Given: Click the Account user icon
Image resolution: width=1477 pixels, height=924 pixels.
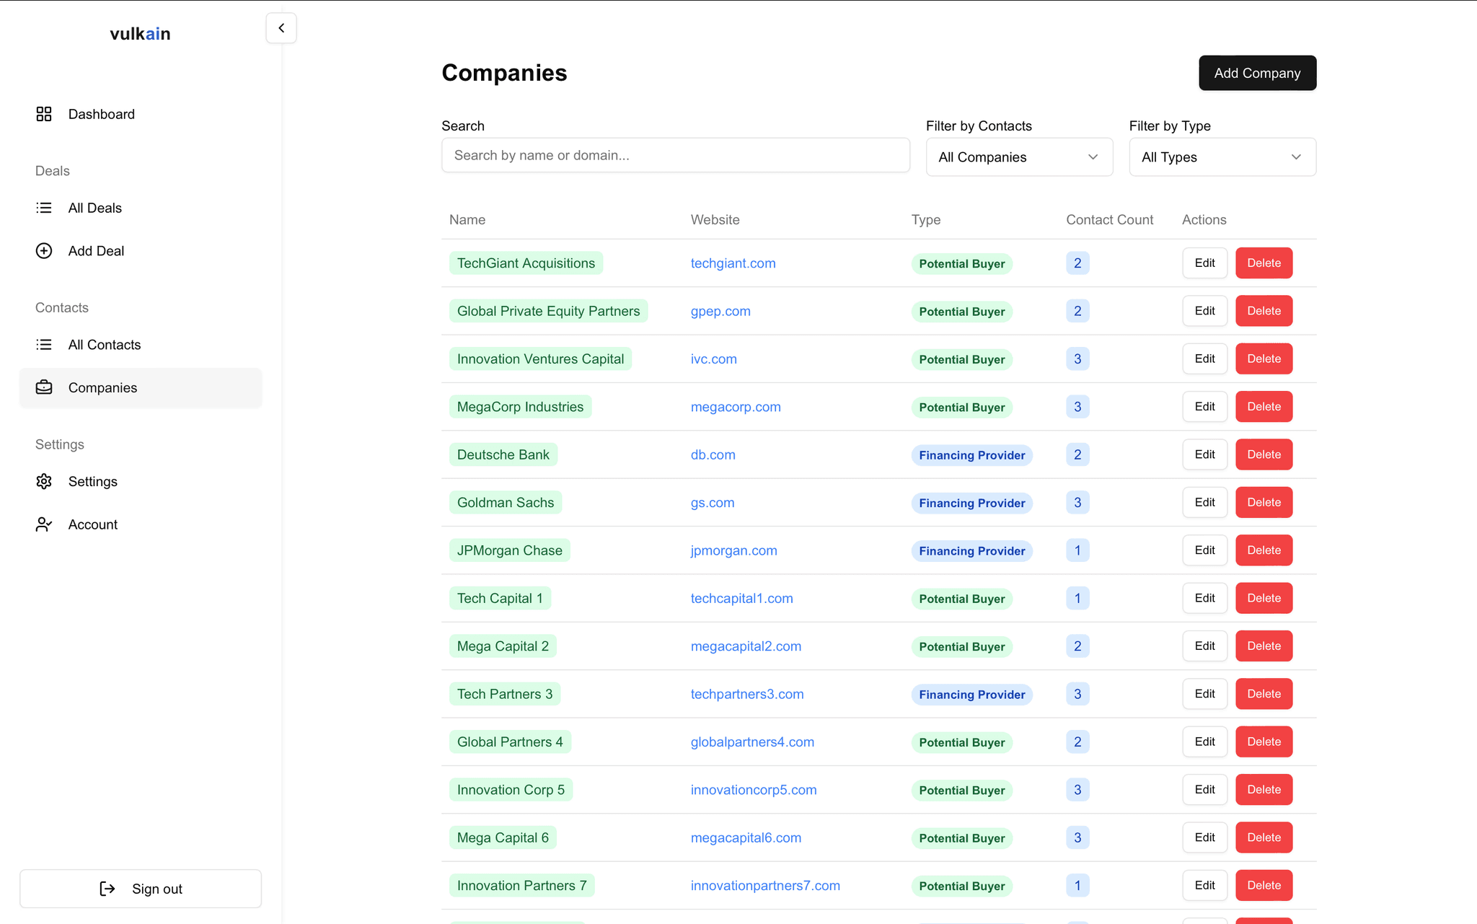Looking at the screenshot, I should point(44,524).
